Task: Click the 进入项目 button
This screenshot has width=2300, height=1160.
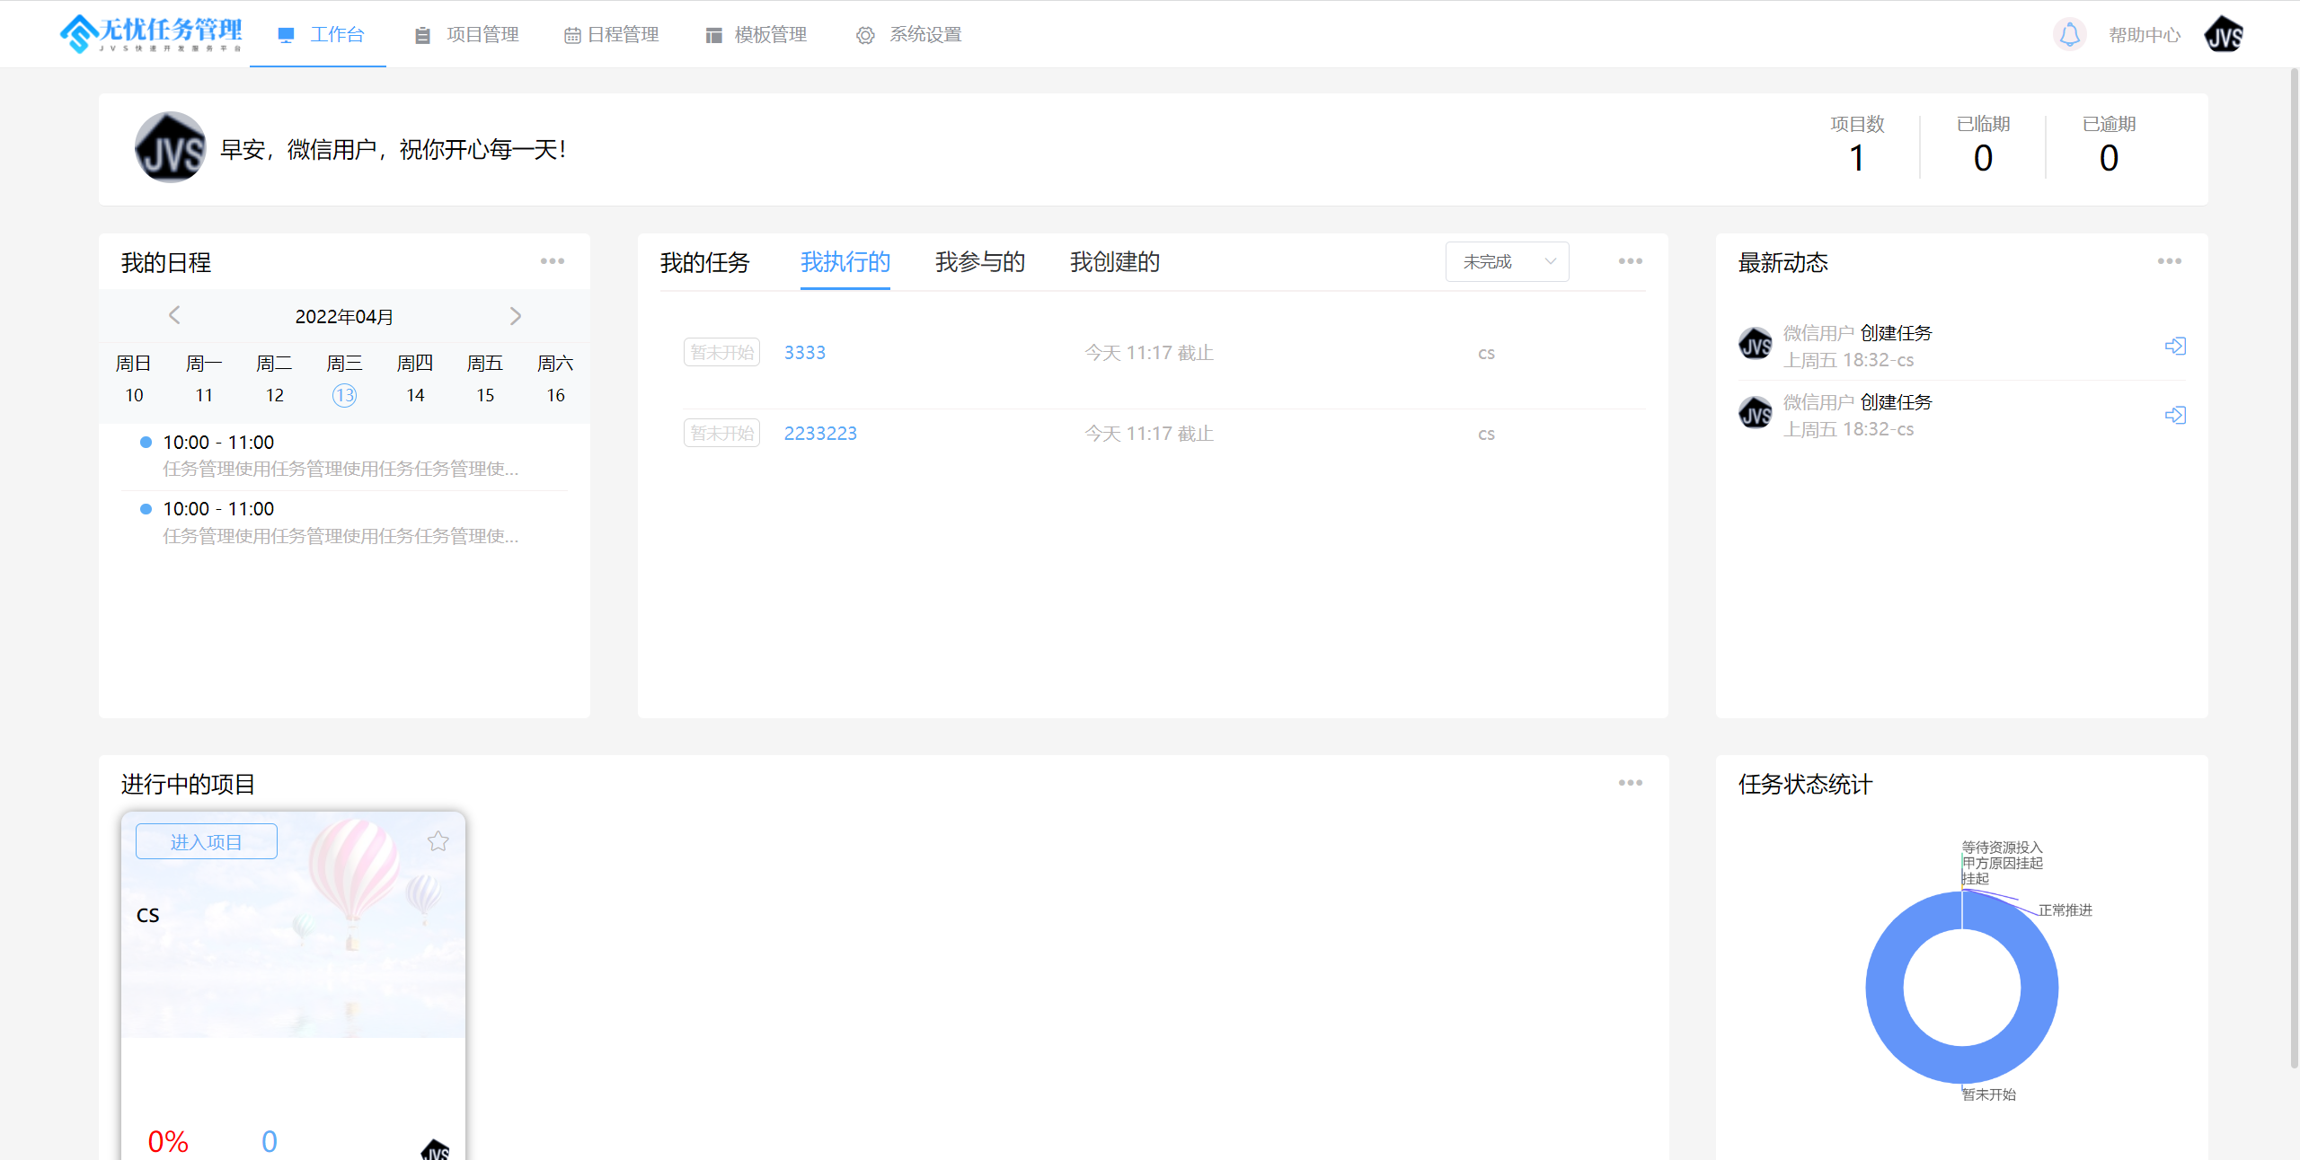Action: (207, 841)
